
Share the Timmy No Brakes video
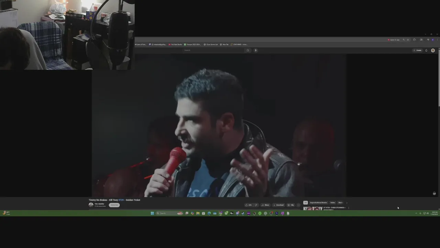coord(265,205)
